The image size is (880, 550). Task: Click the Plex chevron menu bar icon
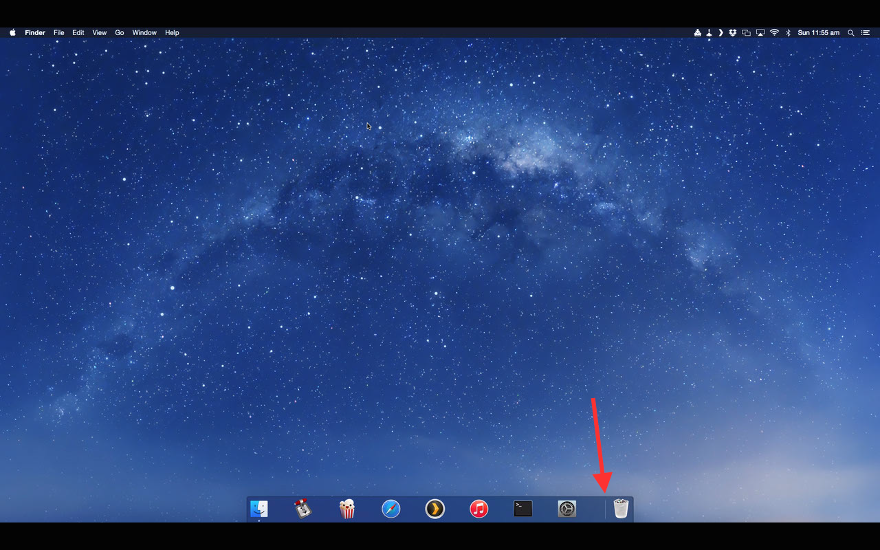pos(720,32)
